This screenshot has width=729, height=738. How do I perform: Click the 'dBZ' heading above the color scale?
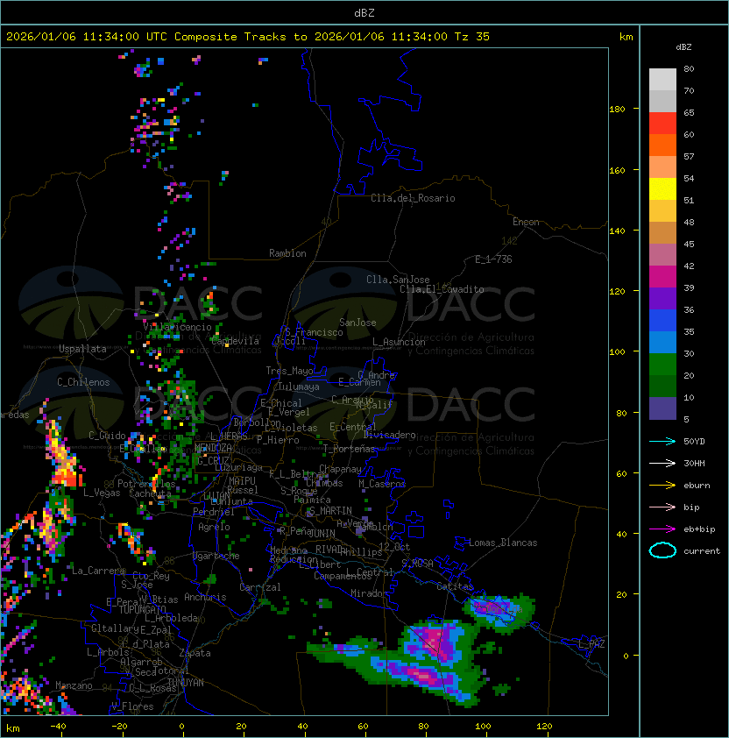click(x=683, y=47)
